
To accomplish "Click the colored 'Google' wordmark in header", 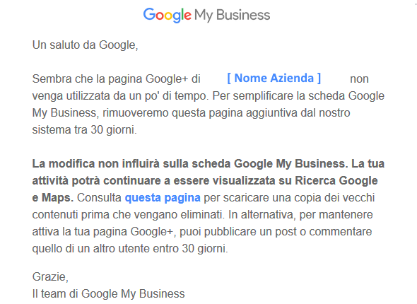I will click(x=167, y=15).
